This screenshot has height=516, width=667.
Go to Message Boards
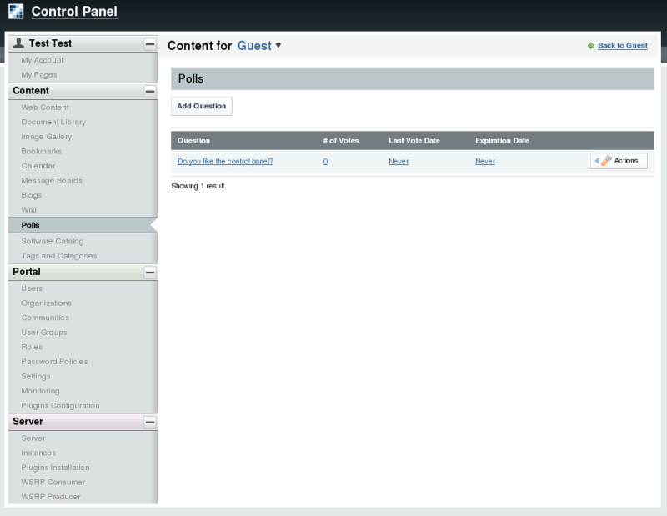pos(52,180)
